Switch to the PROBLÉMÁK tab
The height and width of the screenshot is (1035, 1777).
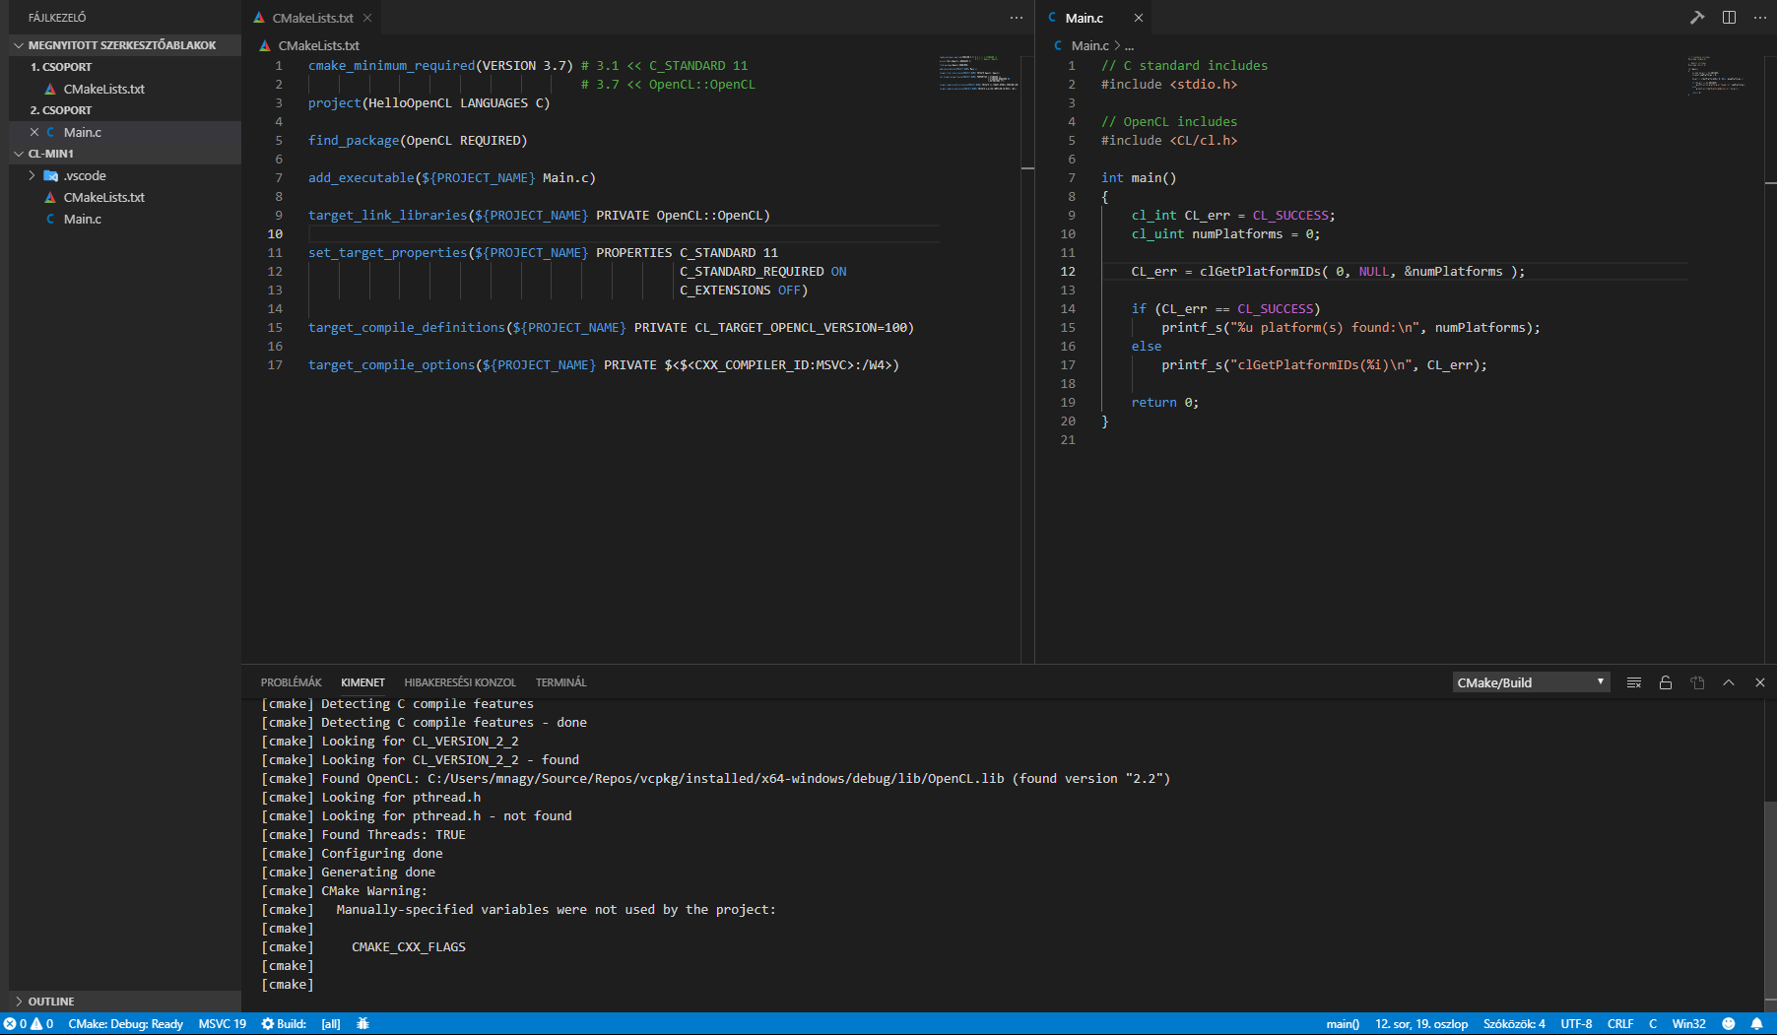click(x=291, y=682)
